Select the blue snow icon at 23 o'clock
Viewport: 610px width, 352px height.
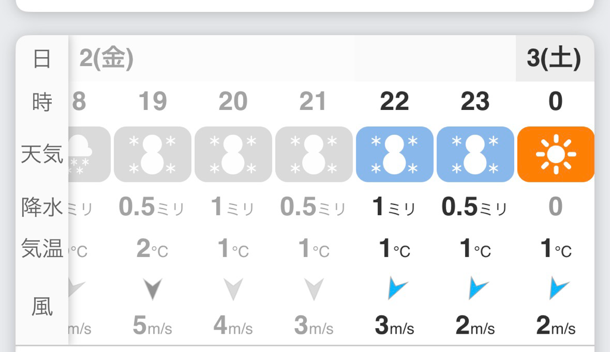[475, 154]
